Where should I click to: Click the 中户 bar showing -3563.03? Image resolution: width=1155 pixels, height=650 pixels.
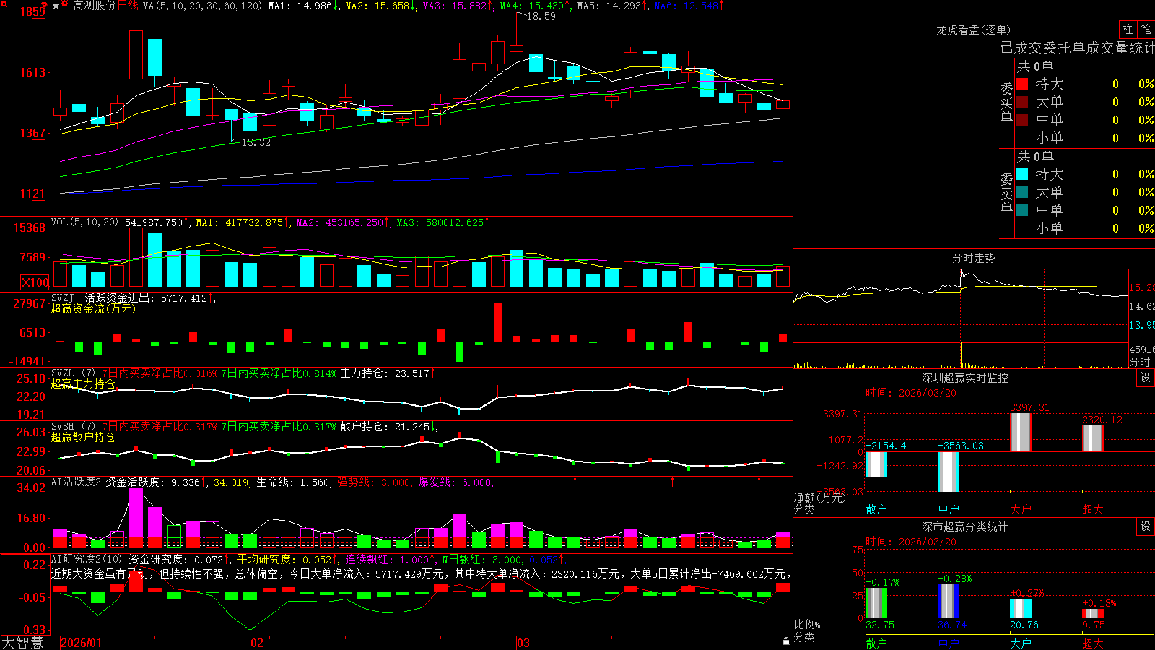[x=949, y=472]
